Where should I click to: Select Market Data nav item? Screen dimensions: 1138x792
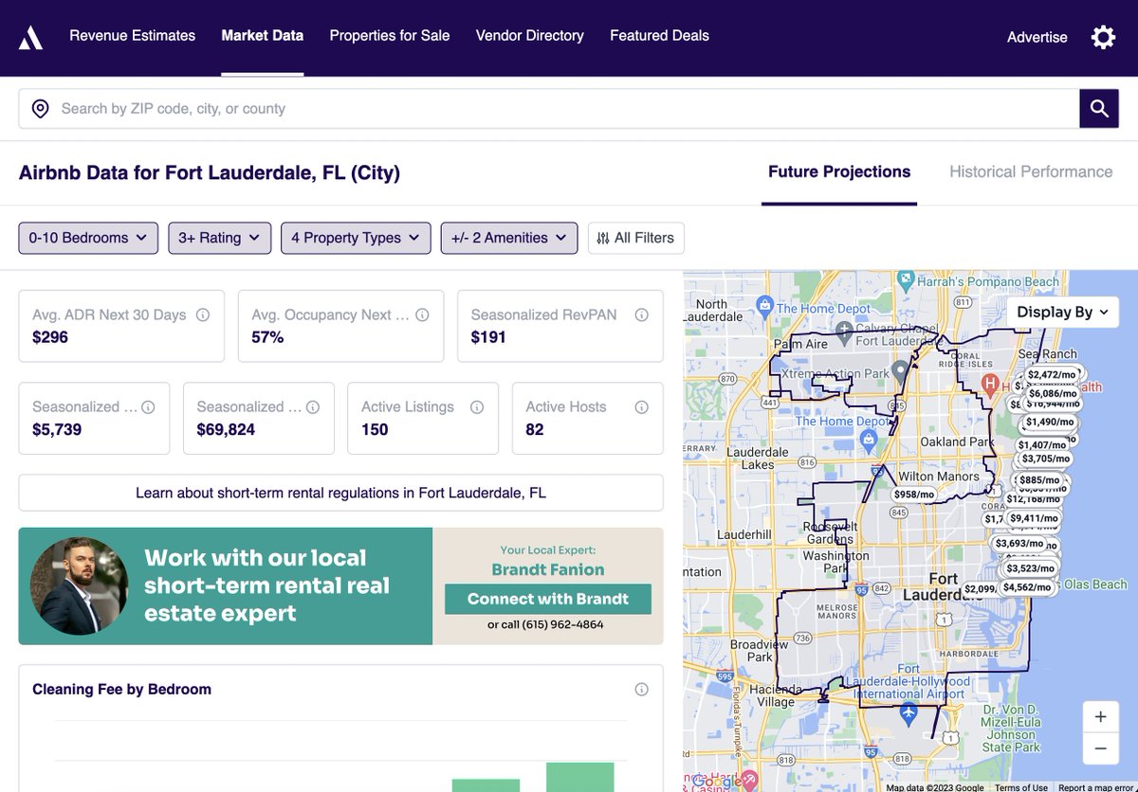coord(263,36)
